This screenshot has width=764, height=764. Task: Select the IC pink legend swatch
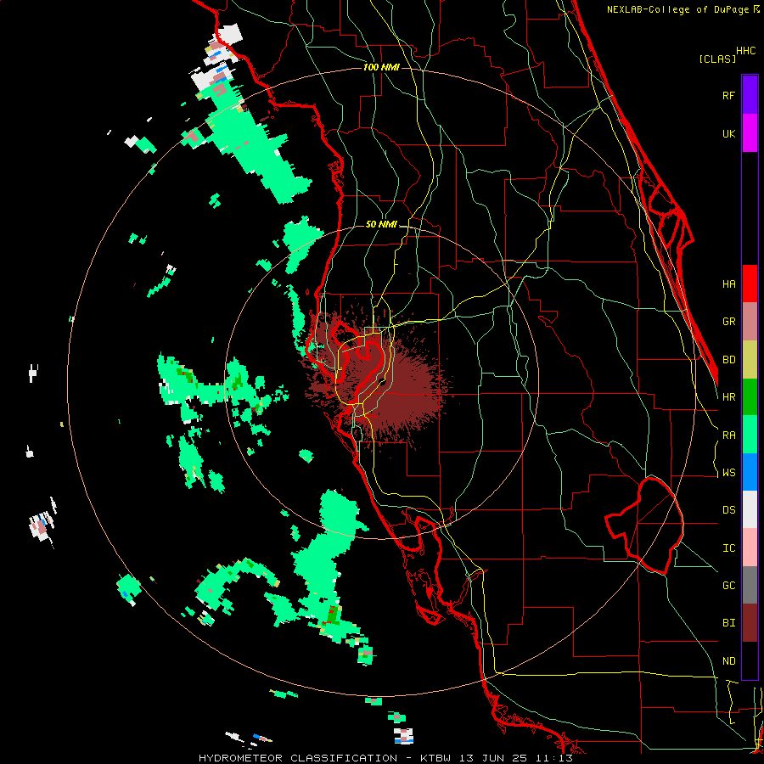[750, 548]
